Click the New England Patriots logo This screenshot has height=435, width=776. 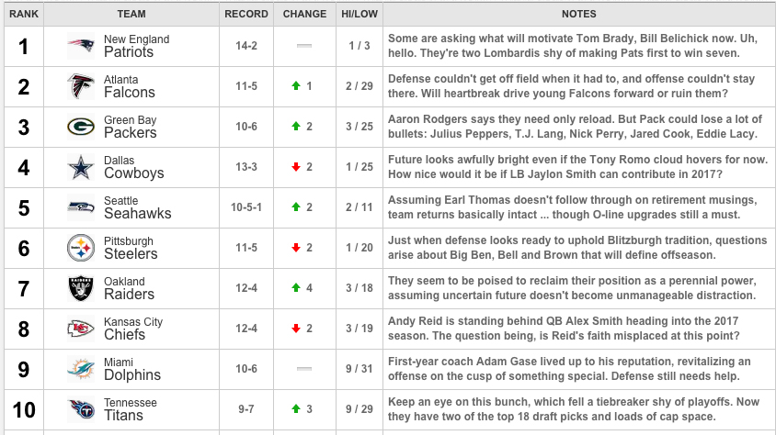[x=81, y=46]
